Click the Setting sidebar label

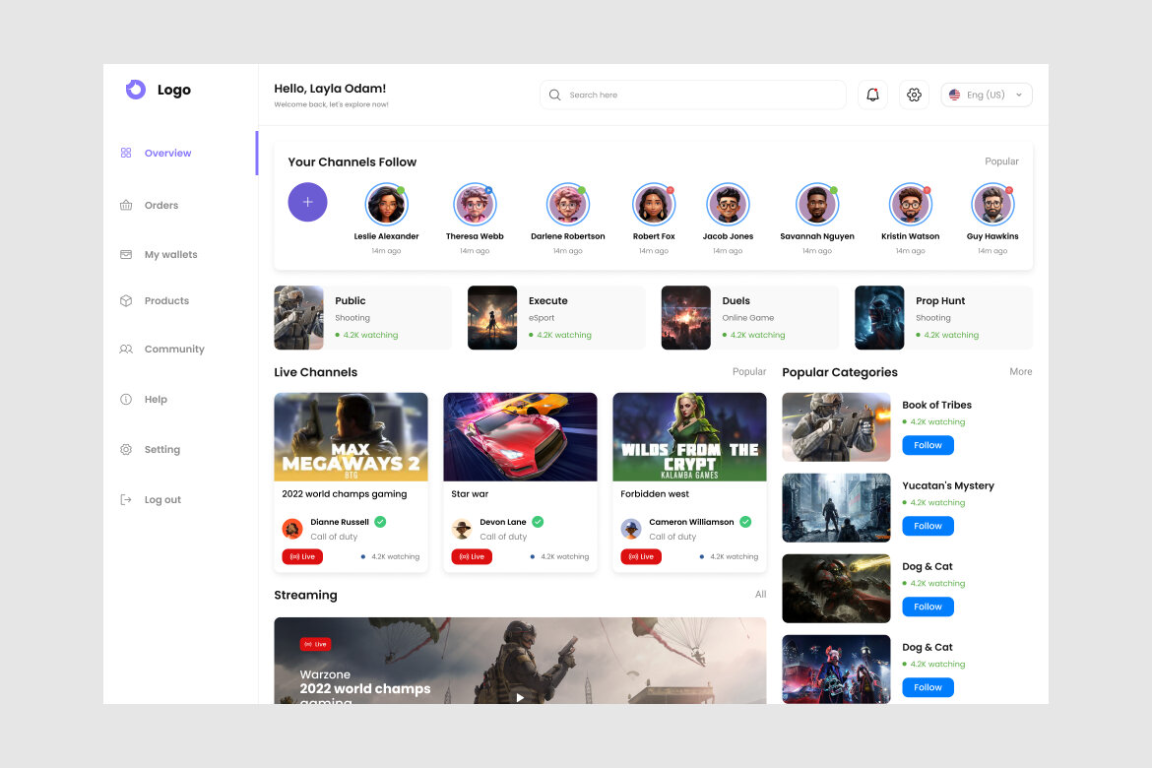(x=162, y=449)
